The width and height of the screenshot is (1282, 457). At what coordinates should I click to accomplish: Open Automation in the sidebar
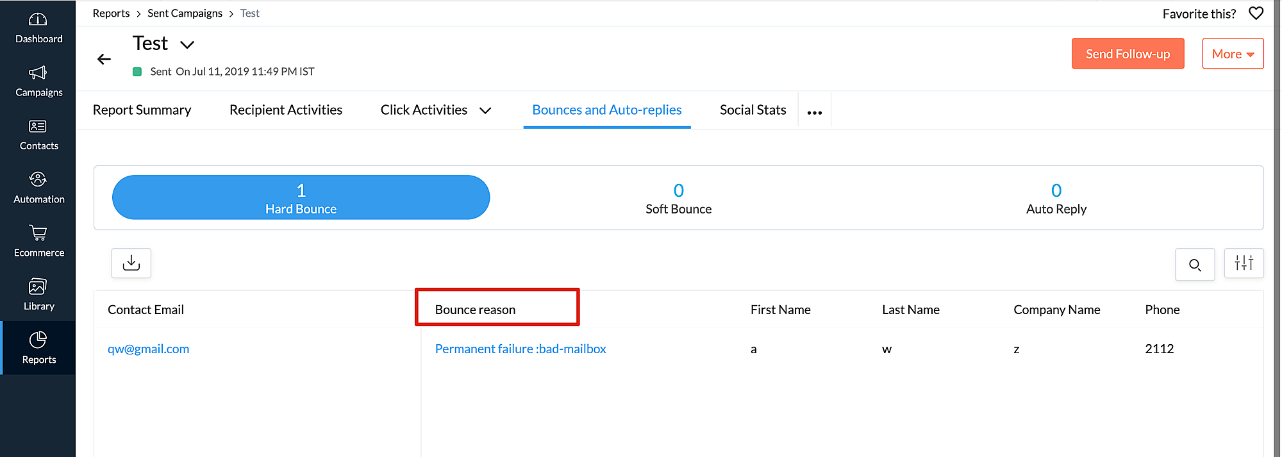pos(38,188)
